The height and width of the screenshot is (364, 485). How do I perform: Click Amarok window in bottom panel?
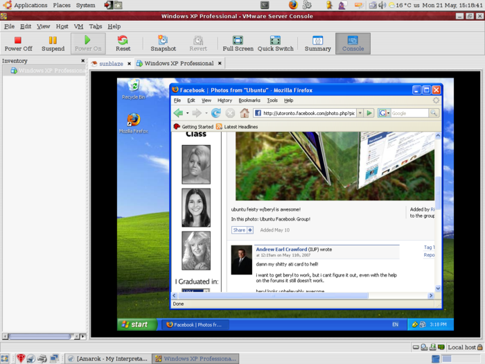(x=108, y=358)
